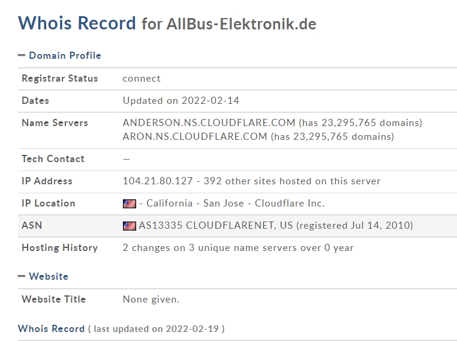Open the ANDERSON.NS.CLOUDFLARE.COM name server
Viewport: 457px width, 341px height.
coord(209,122)
